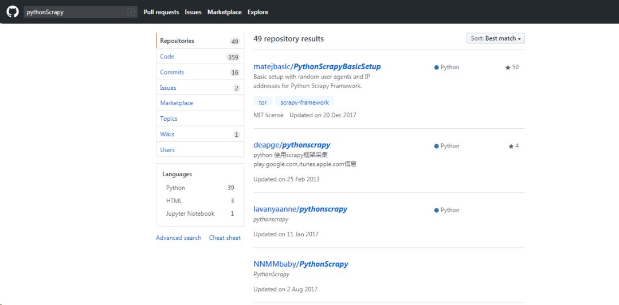This screenshot has height=305, width=619.
Task: Click the Python language dot for matejbasic repo
Action: pyautogui.click(x=436, y=68)
